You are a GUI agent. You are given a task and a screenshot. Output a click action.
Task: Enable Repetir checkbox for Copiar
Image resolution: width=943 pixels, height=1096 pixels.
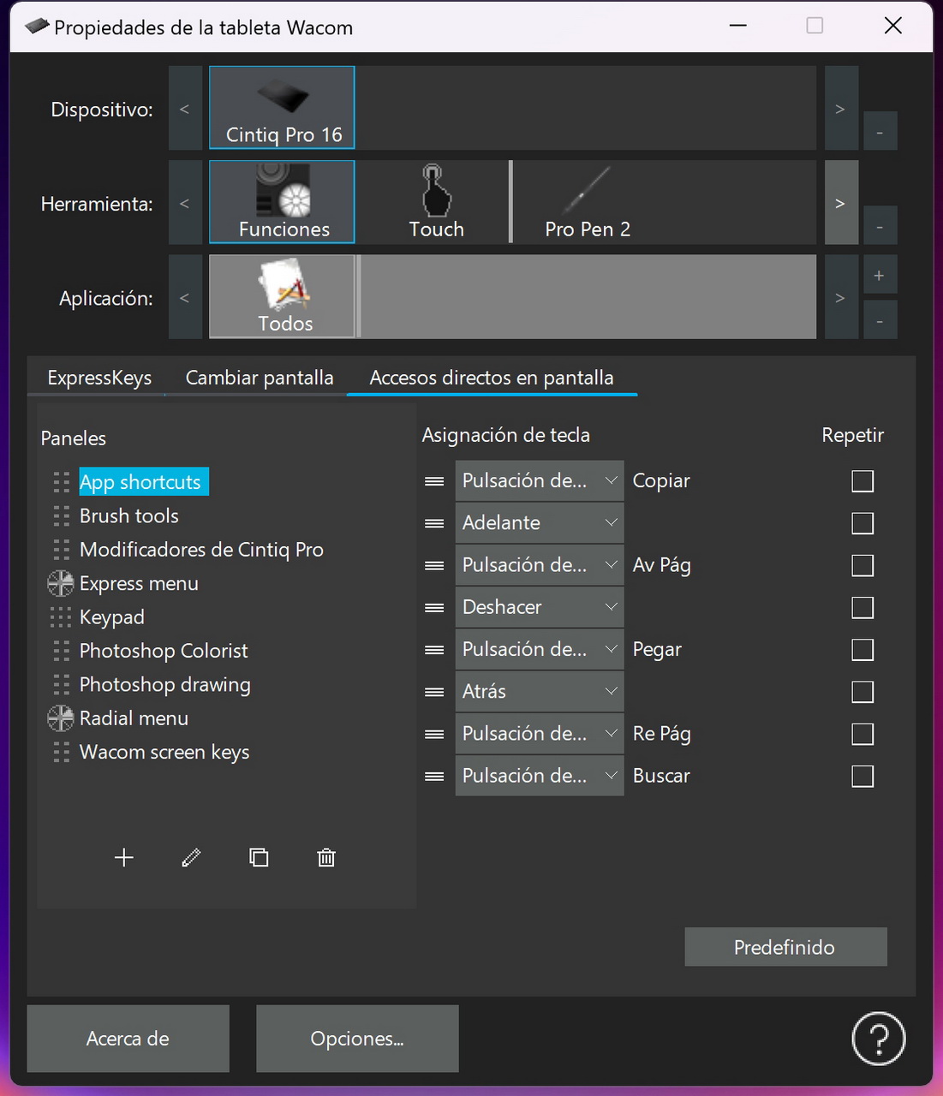point(862,481)
